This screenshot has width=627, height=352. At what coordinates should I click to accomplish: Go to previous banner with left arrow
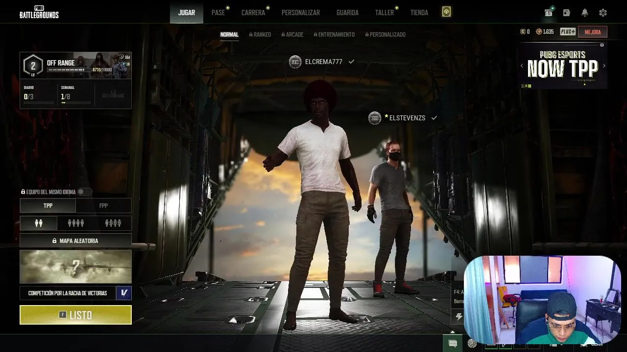[x=522, y=66]
